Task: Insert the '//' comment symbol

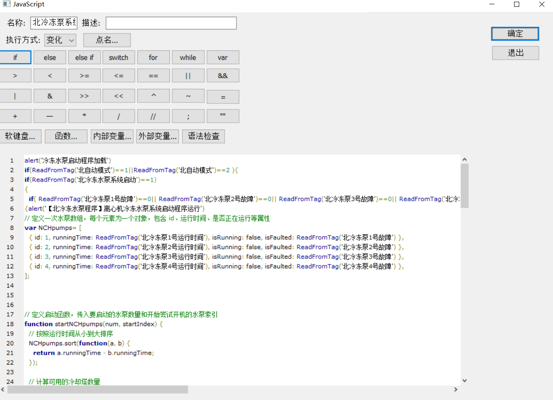Action: (153, 116)
